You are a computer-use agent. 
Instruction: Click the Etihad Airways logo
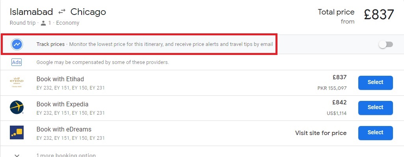[x=17, y=82]
